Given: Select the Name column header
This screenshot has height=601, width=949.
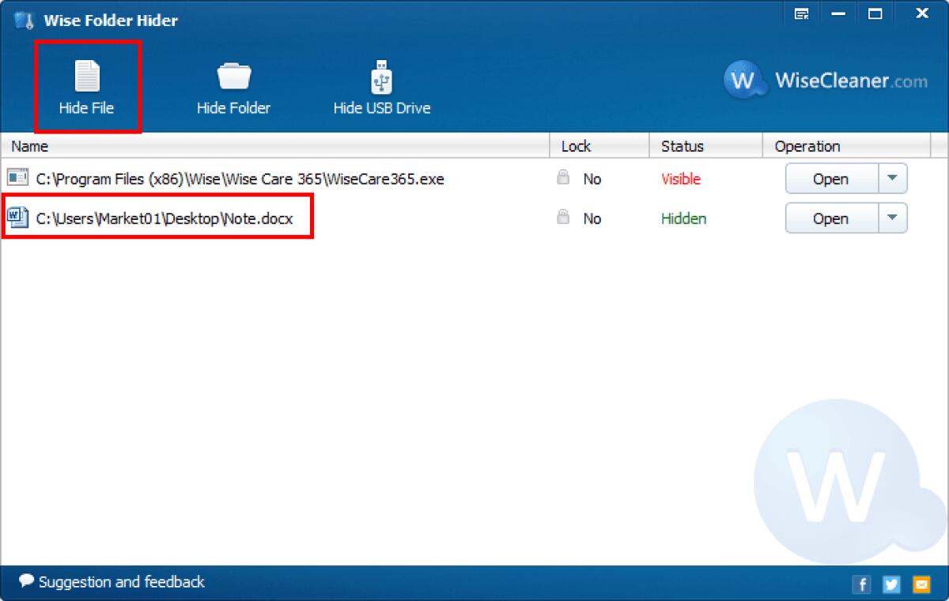Looking at the screenshot, I should click(30, 146).
